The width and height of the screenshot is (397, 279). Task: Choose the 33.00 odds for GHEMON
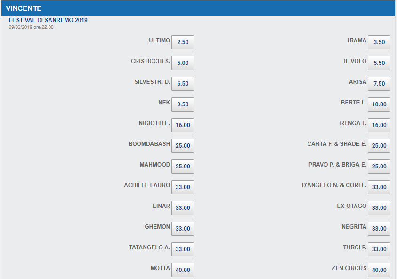183,229
